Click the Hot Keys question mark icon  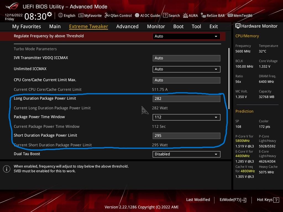276,200
